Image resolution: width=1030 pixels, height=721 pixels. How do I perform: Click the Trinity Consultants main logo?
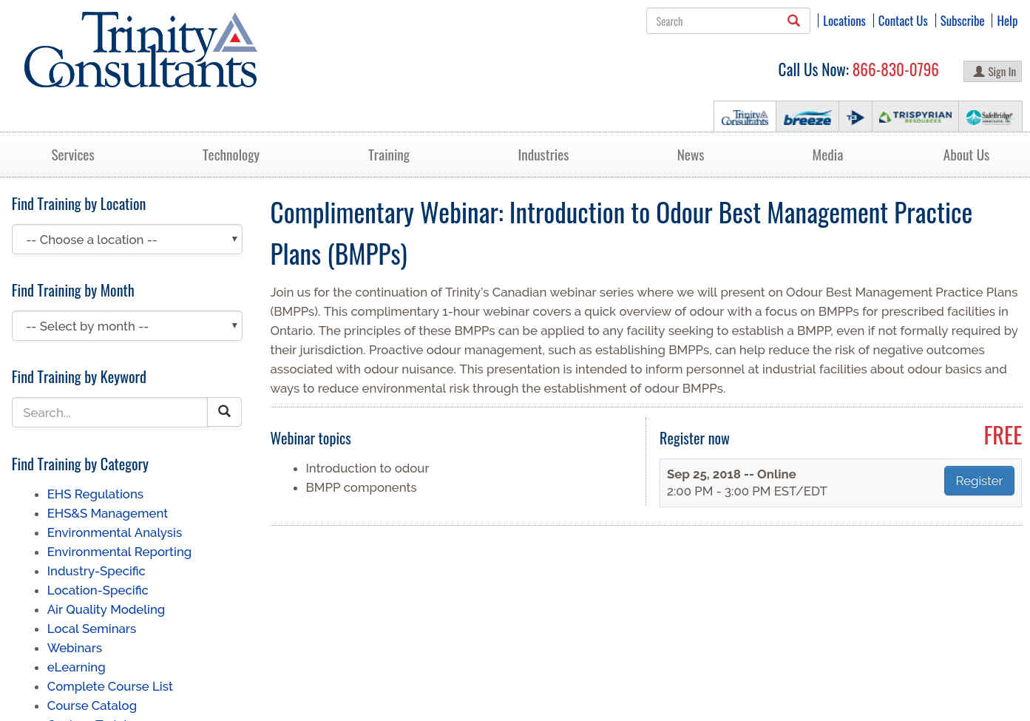pos(140,50)
